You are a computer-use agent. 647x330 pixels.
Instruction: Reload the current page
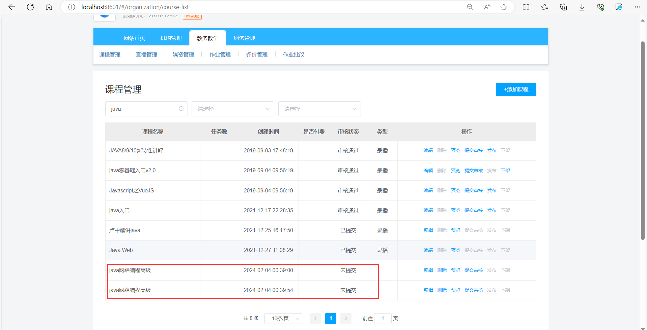click(x=30, y=7)
